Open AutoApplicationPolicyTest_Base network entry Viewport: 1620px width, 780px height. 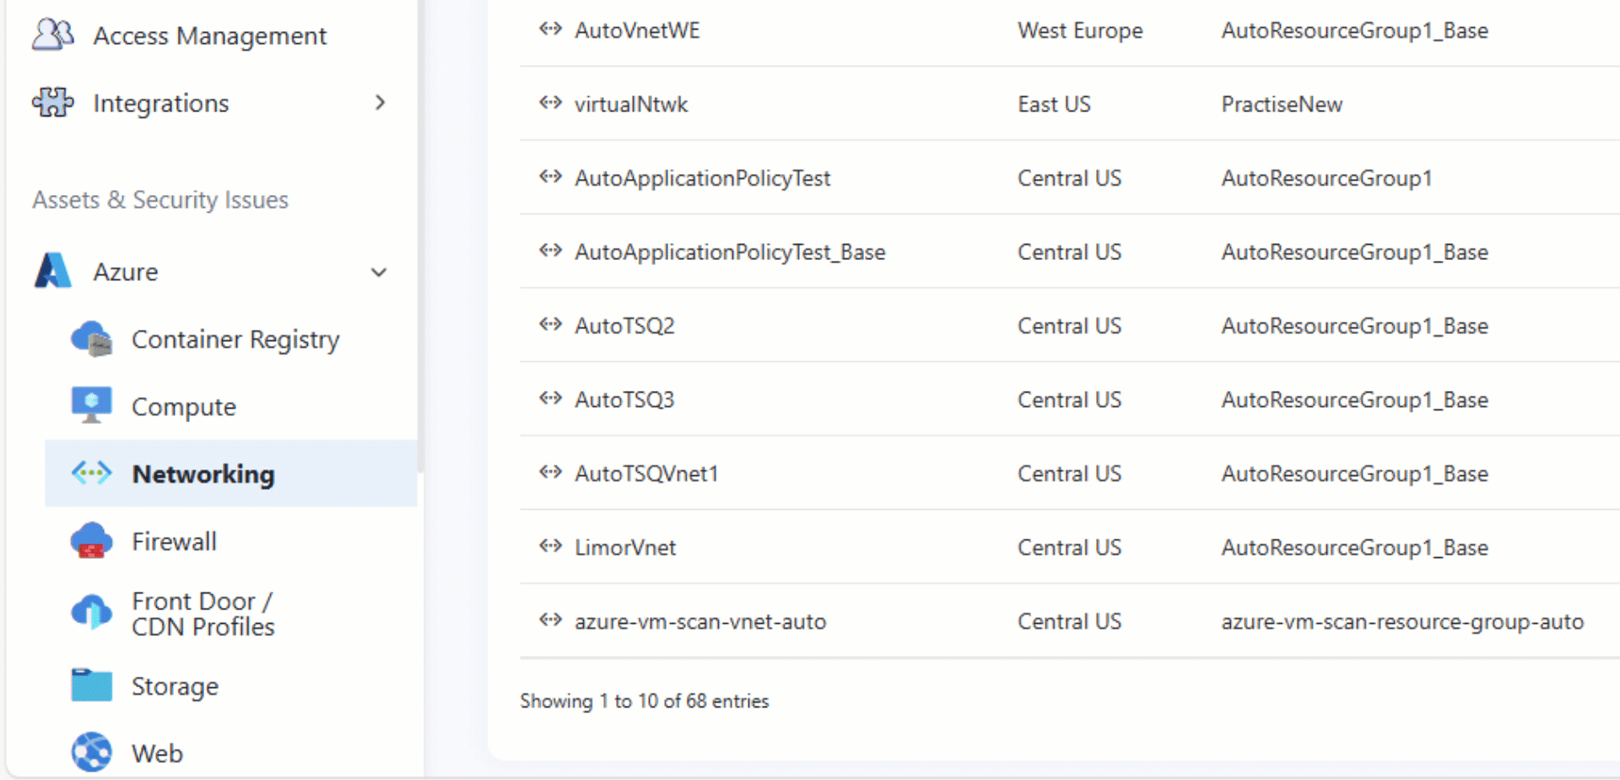tap(730, 252)
